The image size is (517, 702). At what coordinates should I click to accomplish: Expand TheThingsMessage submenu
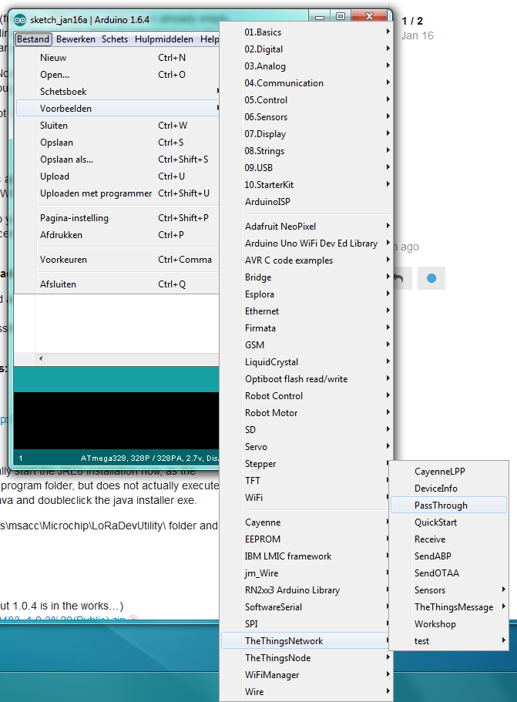pos(449,607)
